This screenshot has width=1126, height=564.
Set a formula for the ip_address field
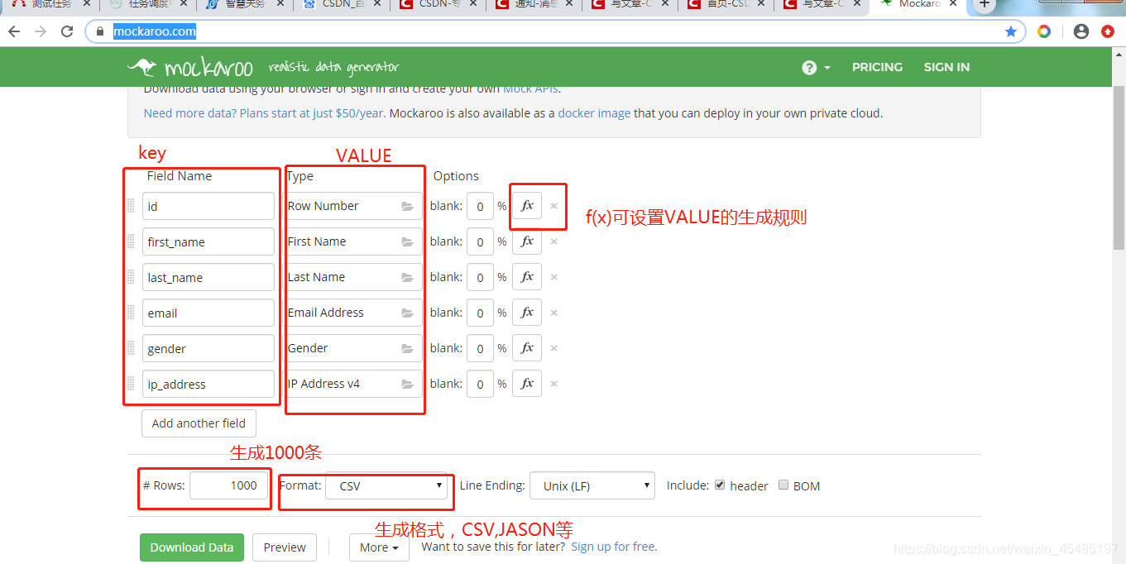(x=527, y=384)
